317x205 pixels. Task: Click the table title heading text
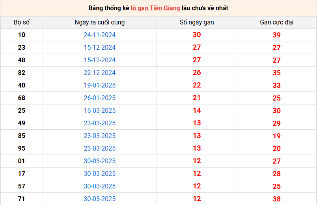point(158,8)
